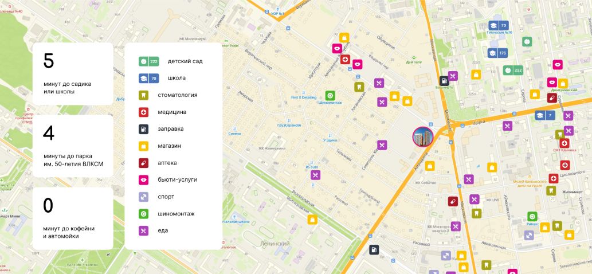This screenshot has height=274, width=592.
Task: Click the заправка legend label
Action: pyautogui.click(x=171, y=129)
